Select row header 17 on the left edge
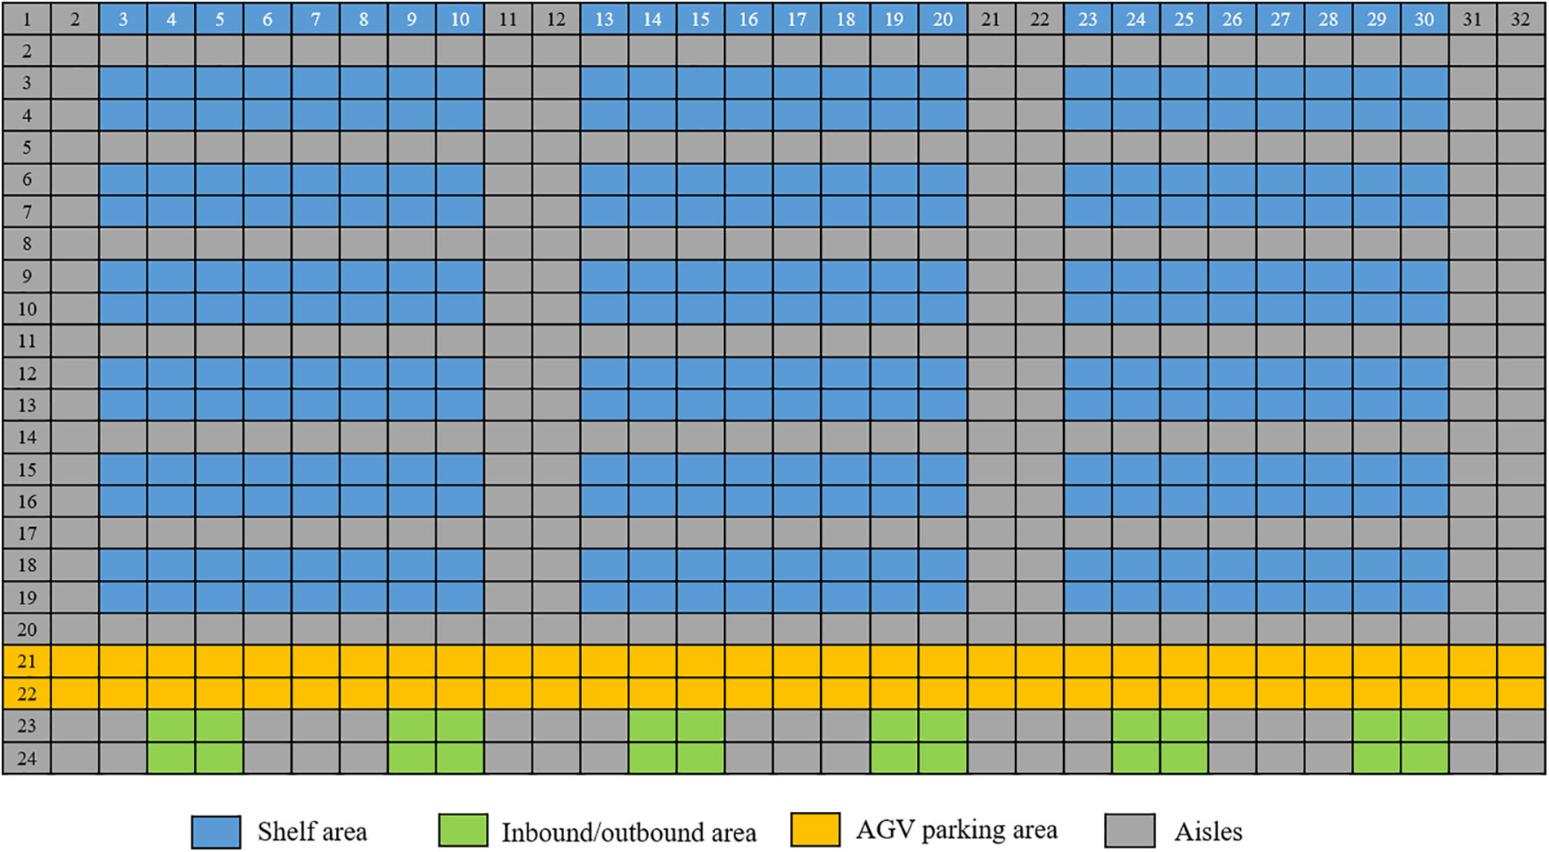This screenshot has height=852, width=1549. 27,534
